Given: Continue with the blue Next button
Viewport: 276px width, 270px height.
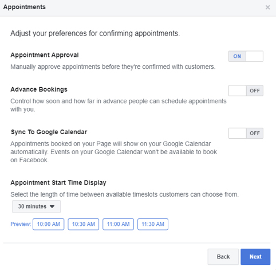Looking at the screenshot, I should [x=255, y=257].
